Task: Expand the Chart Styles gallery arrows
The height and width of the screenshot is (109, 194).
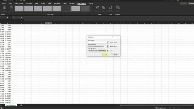Action: (91, 9)
